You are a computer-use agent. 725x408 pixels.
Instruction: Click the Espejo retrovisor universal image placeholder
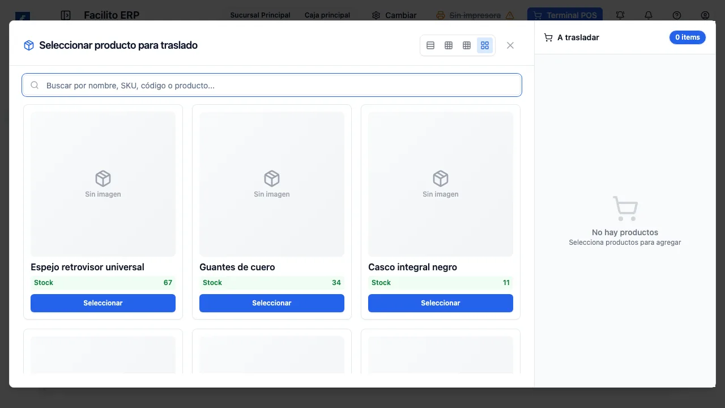pos(103,184)
